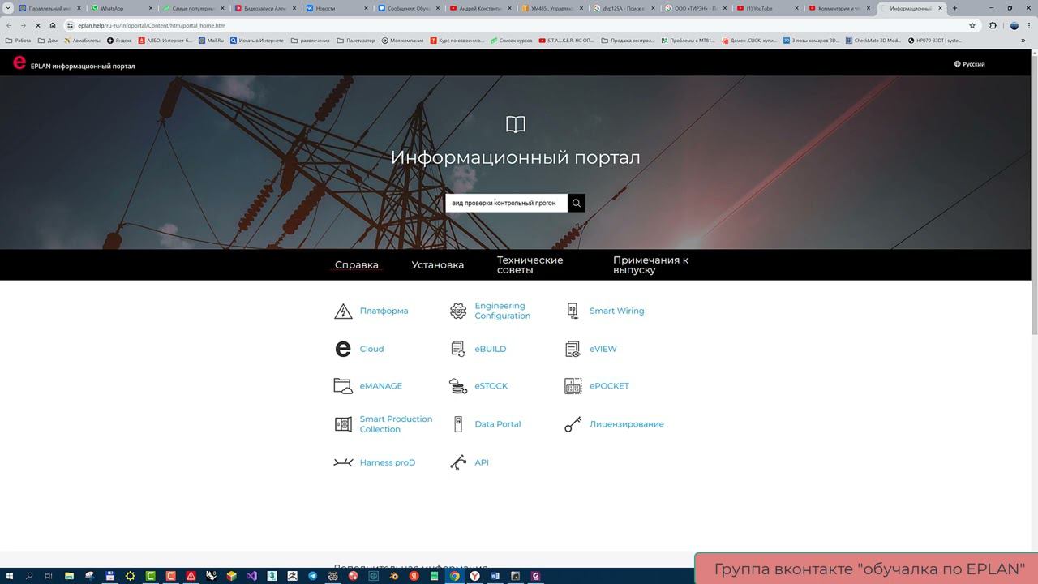Bookmark this page with the star icon

pos(972,25)
